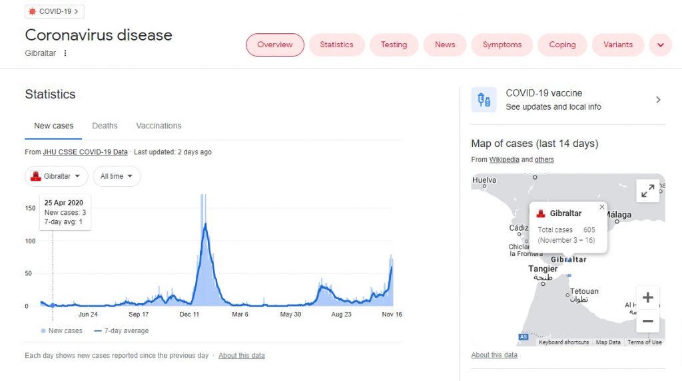
Task: Click the three-dot menu beside Gibraltar
Action: pyautogui.click(x=65, y=53)
